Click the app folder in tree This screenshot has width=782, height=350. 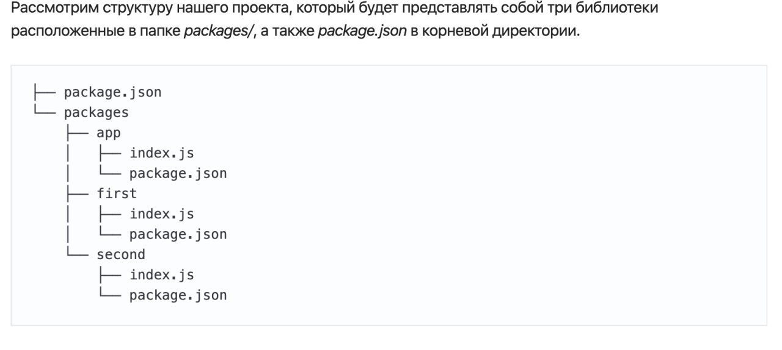pos(109,133)
